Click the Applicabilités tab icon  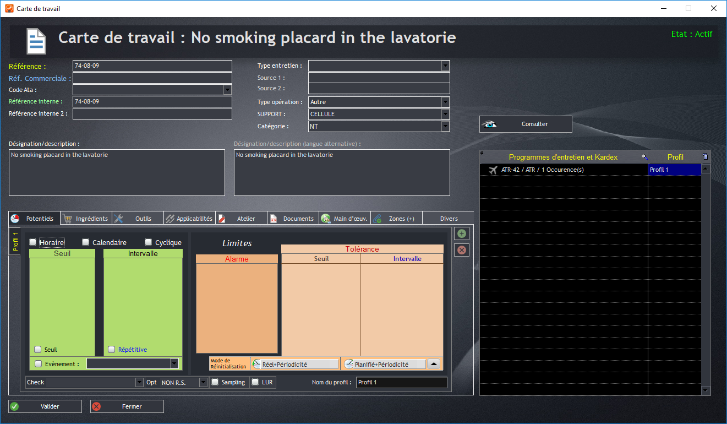pyautogui.click(x=170, y=219)
